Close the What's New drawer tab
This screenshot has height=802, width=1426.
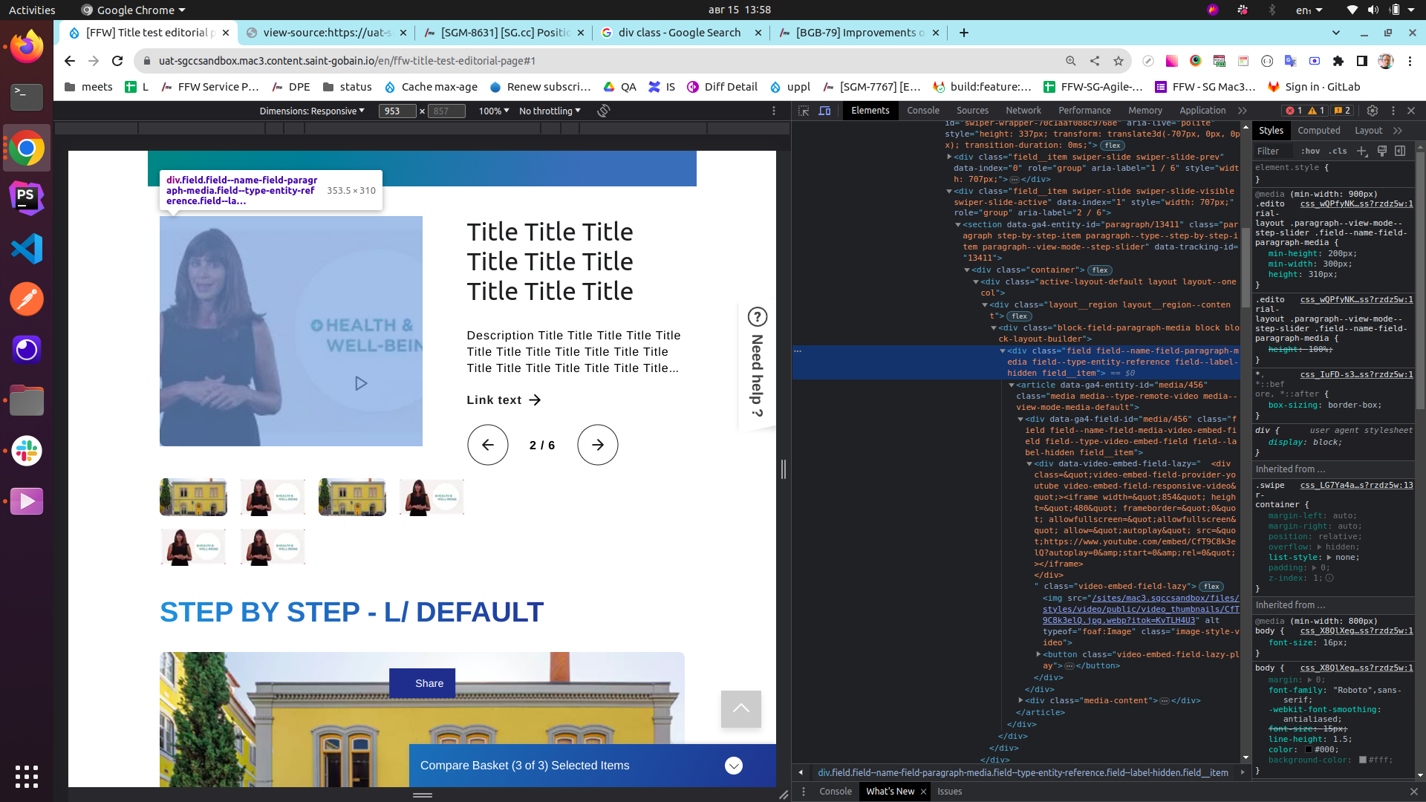[x=923, y=792]
